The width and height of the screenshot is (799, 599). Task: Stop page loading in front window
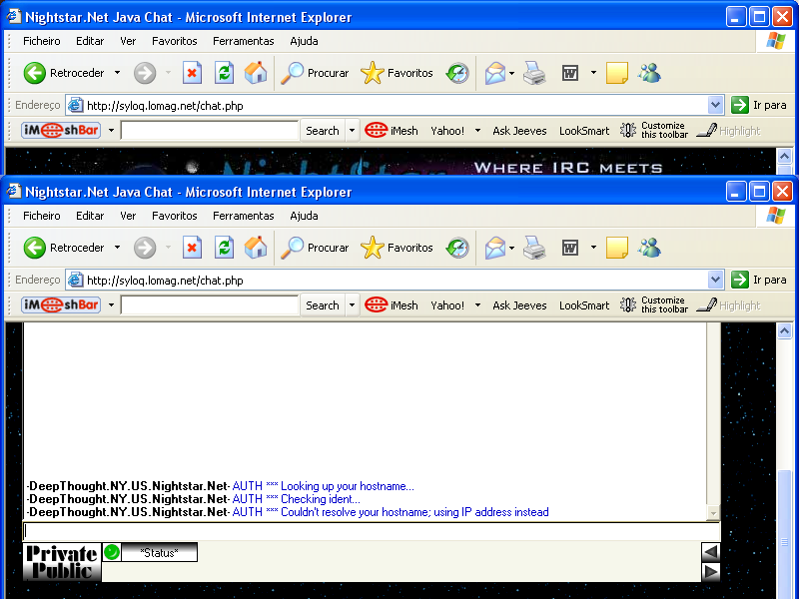coord(192,248)
